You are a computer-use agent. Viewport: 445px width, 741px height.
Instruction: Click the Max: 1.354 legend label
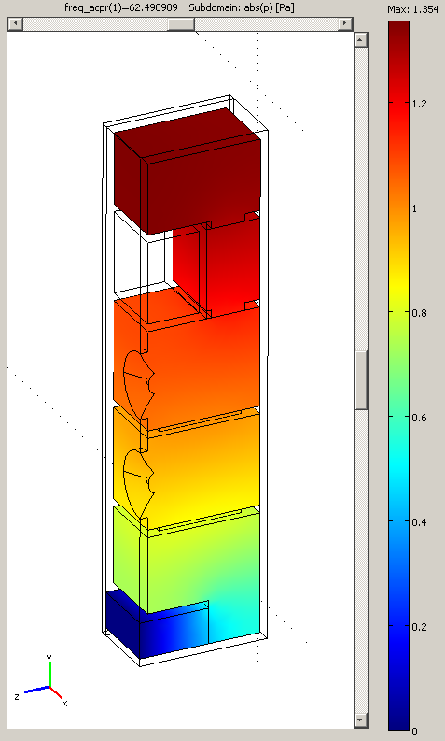point(413,9)
